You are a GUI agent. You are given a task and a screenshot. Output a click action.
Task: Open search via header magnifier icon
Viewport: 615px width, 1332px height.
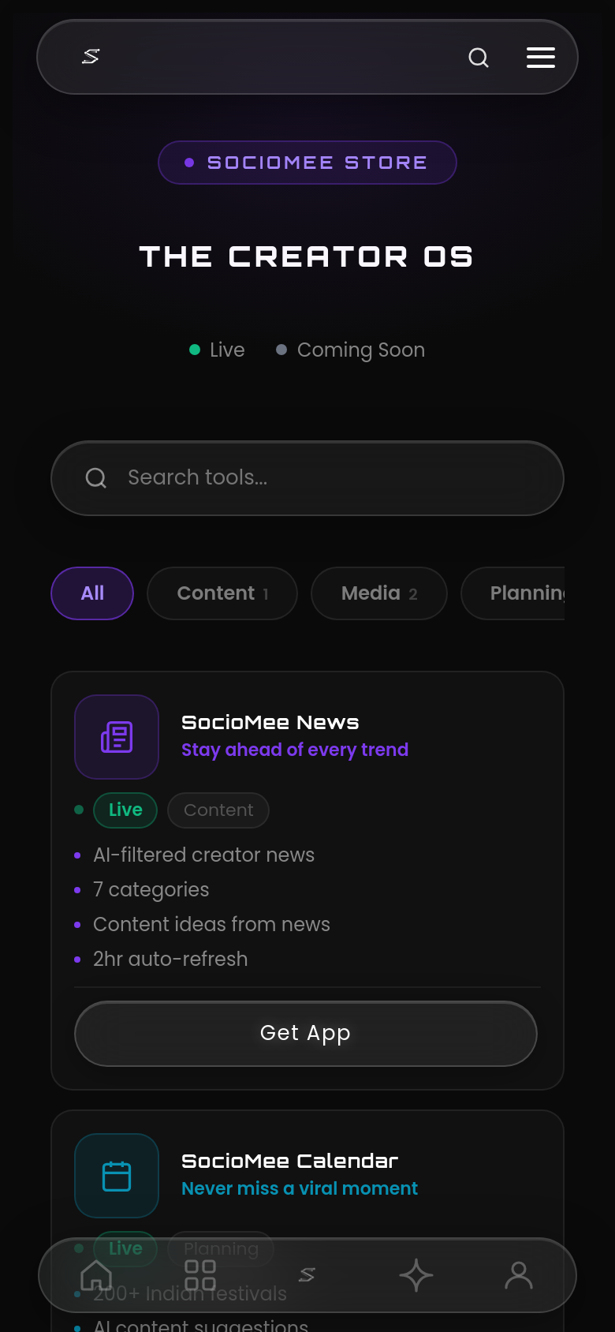click(x=479, y=58)
